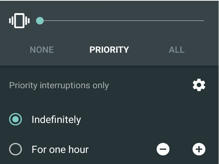Tap the vibrate mode phone icon
The width and height of the screenshot is (219, 164).
(x=19, y=21)
